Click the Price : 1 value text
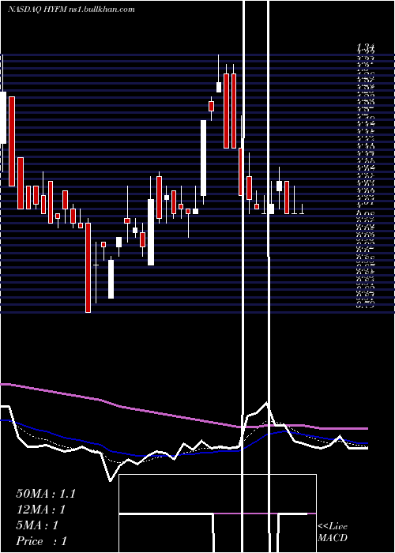Image resolution: width=395 pixels, height=553 pixels. 41,541
